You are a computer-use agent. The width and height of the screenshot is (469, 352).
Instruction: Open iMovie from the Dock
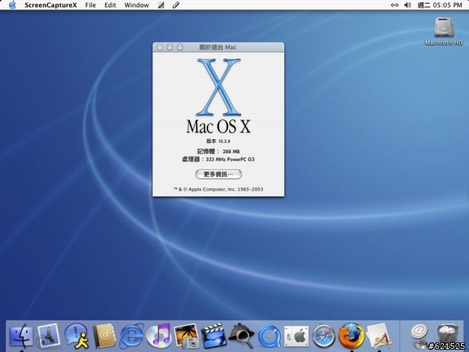click(213, 336)
